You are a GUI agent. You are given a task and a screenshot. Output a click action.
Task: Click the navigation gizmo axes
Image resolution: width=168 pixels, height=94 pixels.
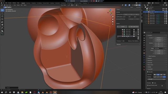click(110, 12)
